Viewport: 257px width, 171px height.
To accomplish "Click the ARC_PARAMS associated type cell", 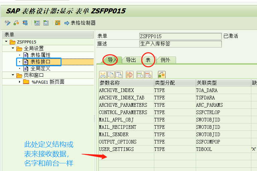I will click(x=224, y=105).
